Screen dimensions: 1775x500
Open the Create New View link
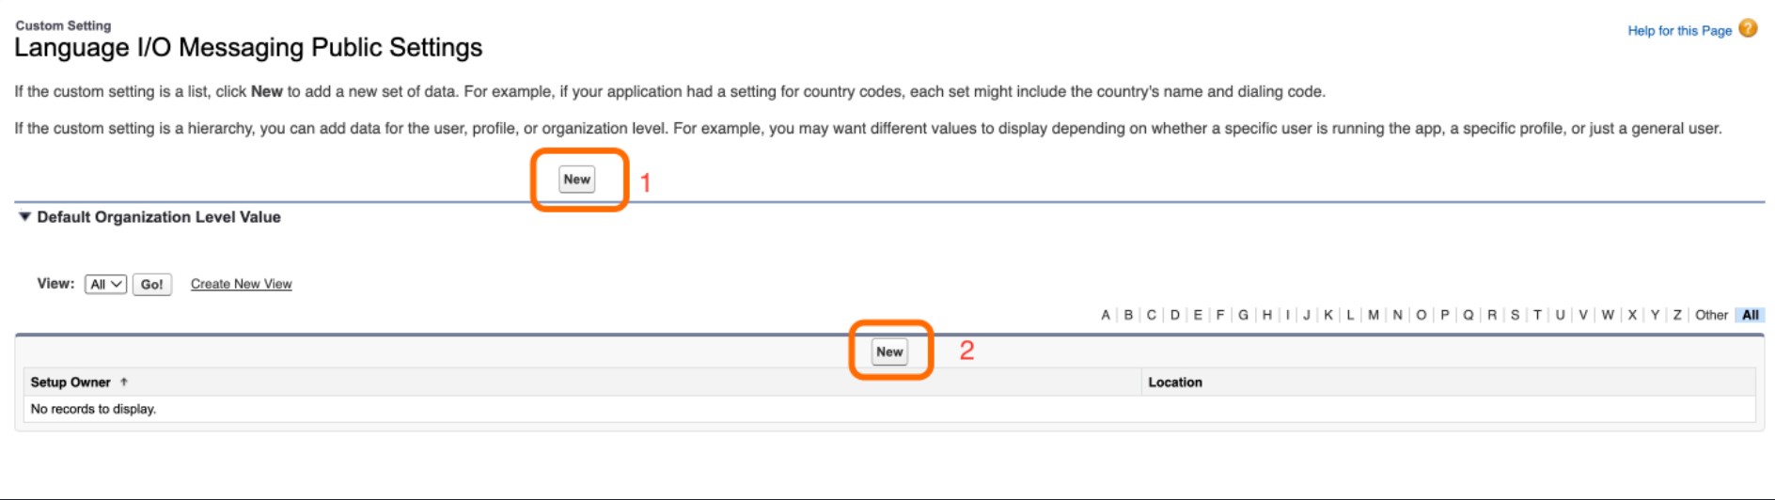click(241, 284)
